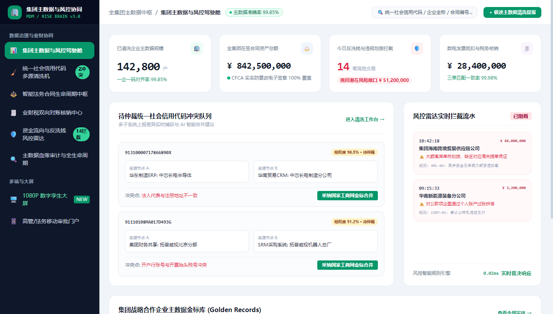The image size is (553, 314).
Task: Follow the 进入清洗工作台 link
Action: pyautogui.click(x=365, y=120)
